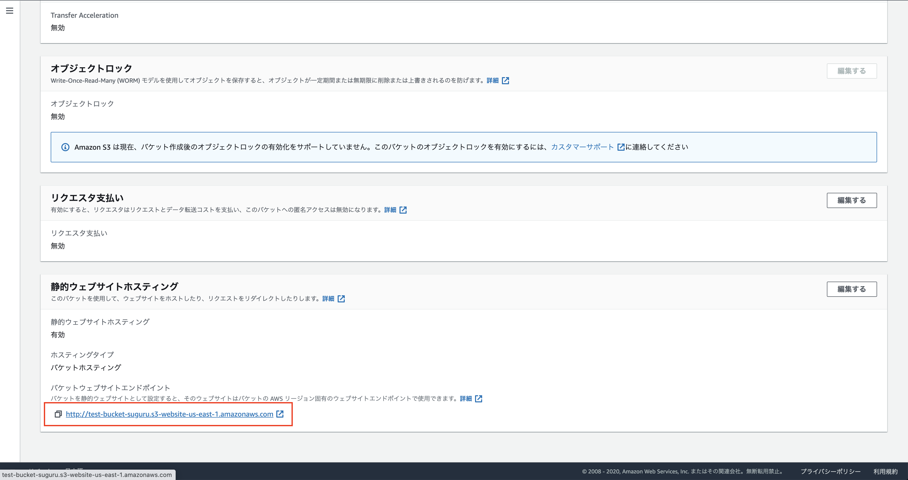The height and width of the screenshot is (480, 908).
Task: Open 利用規約 in the footer
Action: pyautogui.click(x=885, y=471)
